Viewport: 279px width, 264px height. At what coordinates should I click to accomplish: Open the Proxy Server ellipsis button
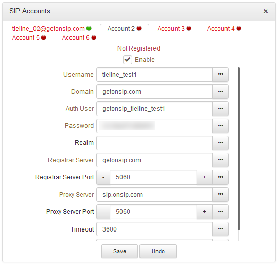point(220,194)
